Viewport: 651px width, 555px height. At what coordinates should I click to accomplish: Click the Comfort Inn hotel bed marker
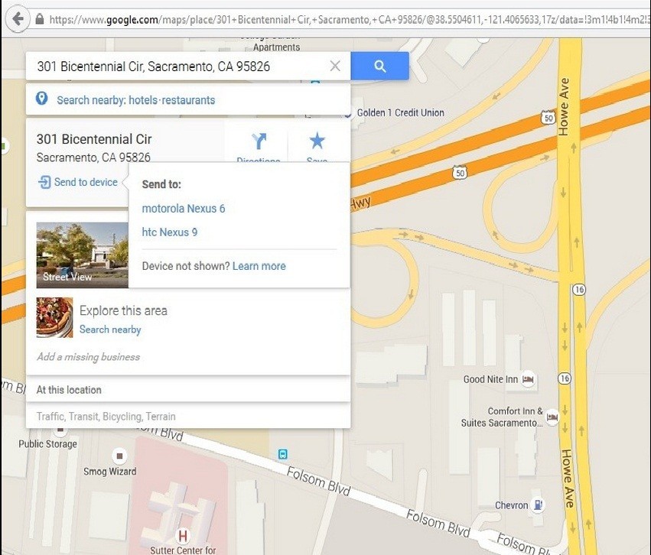(x=552, y=417)
